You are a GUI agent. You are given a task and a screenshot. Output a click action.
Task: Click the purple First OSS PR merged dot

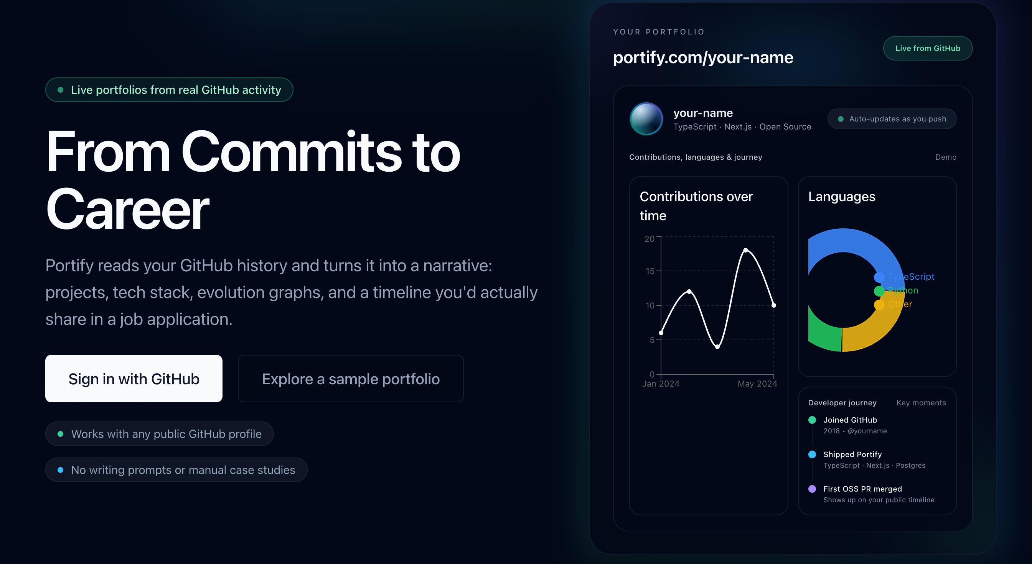point(812,489)
